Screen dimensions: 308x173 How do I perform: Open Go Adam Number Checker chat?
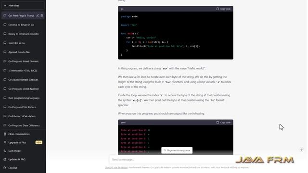tap(23, 80)
